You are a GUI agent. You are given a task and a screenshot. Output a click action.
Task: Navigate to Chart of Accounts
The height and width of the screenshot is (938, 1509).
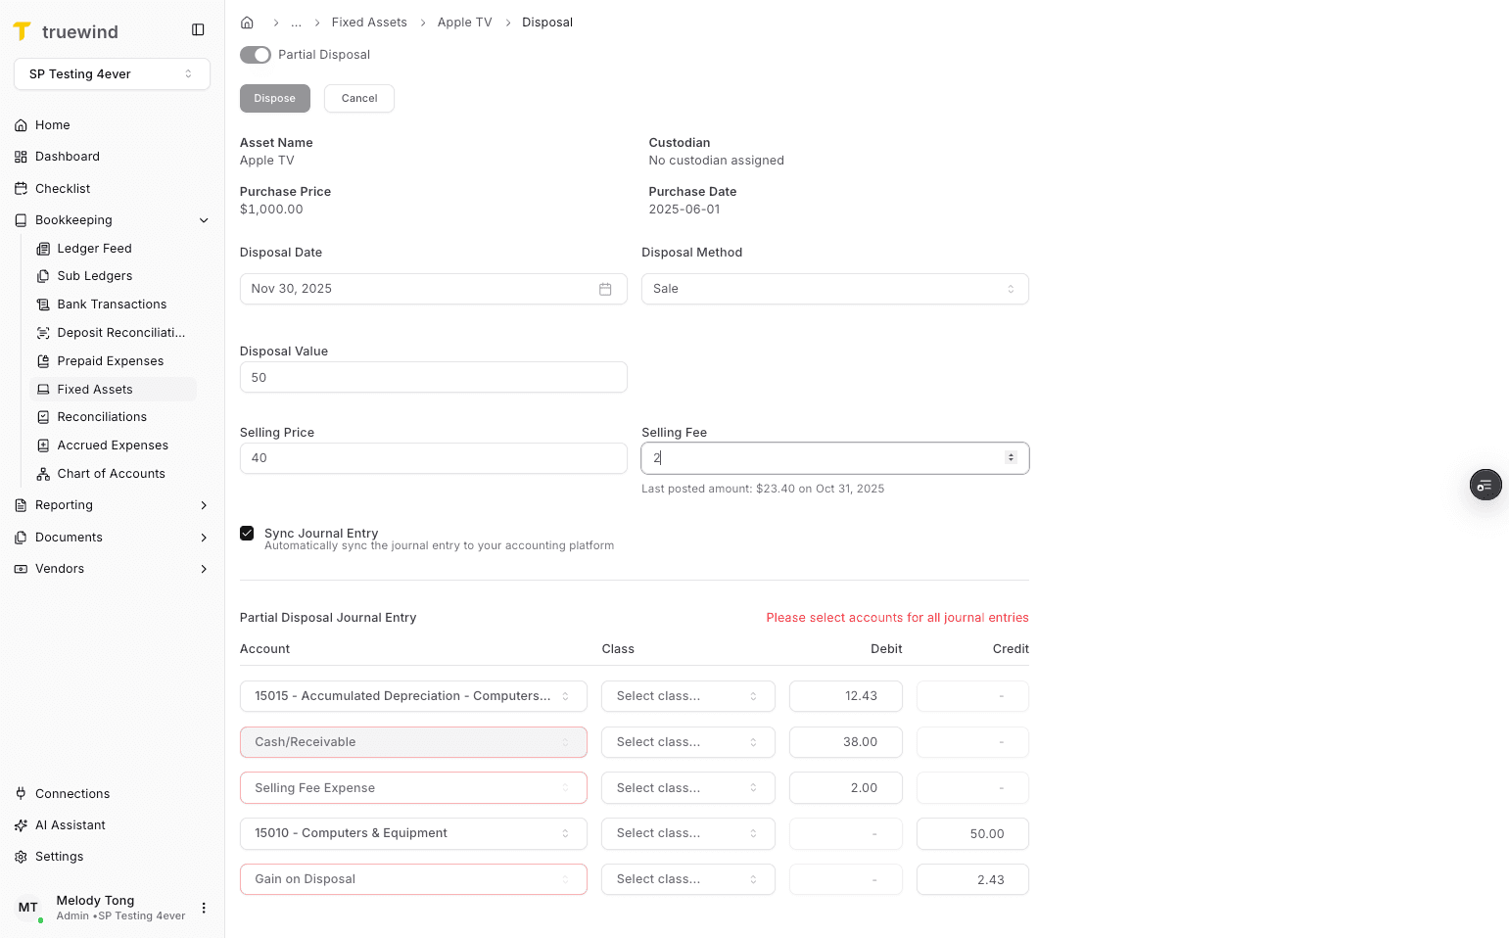pos(110,473)
